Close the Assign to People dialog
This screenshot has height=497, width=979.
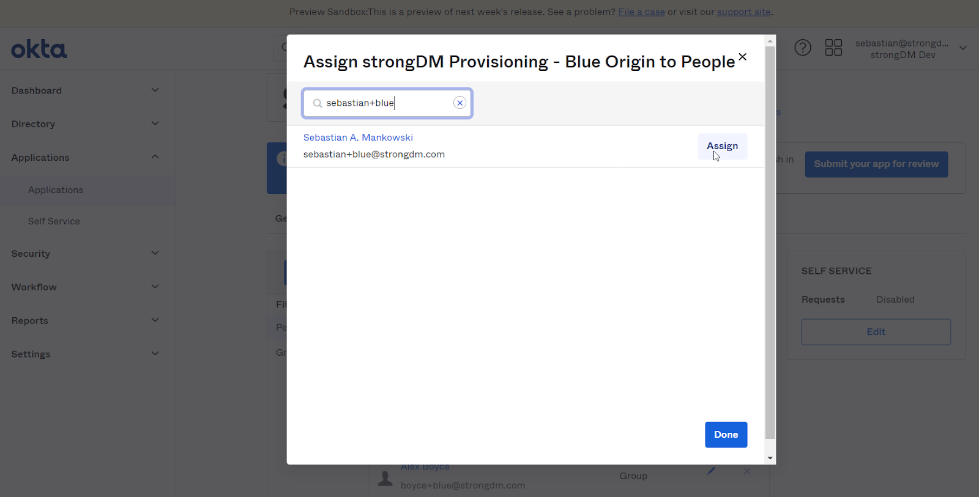coord(742,57)
